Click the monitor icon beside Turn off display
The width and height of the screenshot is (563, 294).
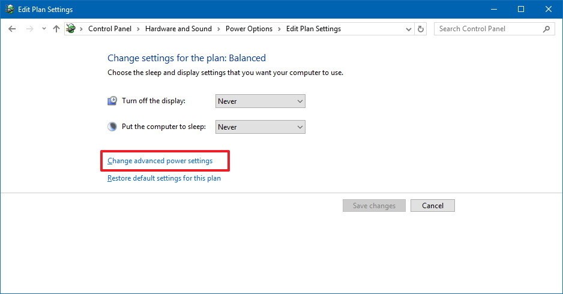coord(112,101)
